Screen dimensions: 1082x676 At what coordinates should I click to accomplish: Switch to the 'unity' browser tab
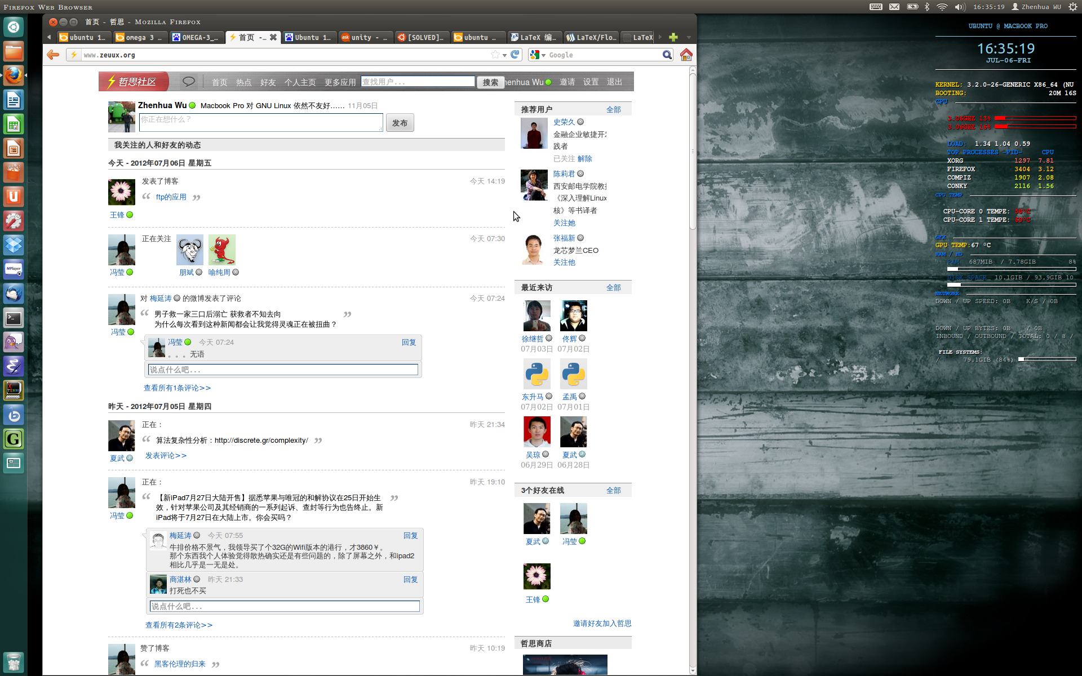click(x=364, y=37)
